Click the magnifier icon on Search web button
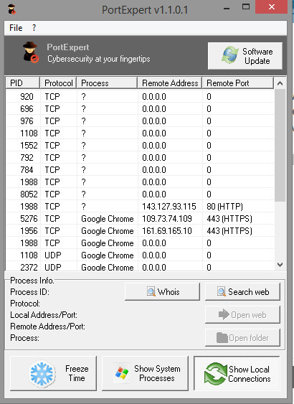The image size is (294, 404). click(222, 291)
